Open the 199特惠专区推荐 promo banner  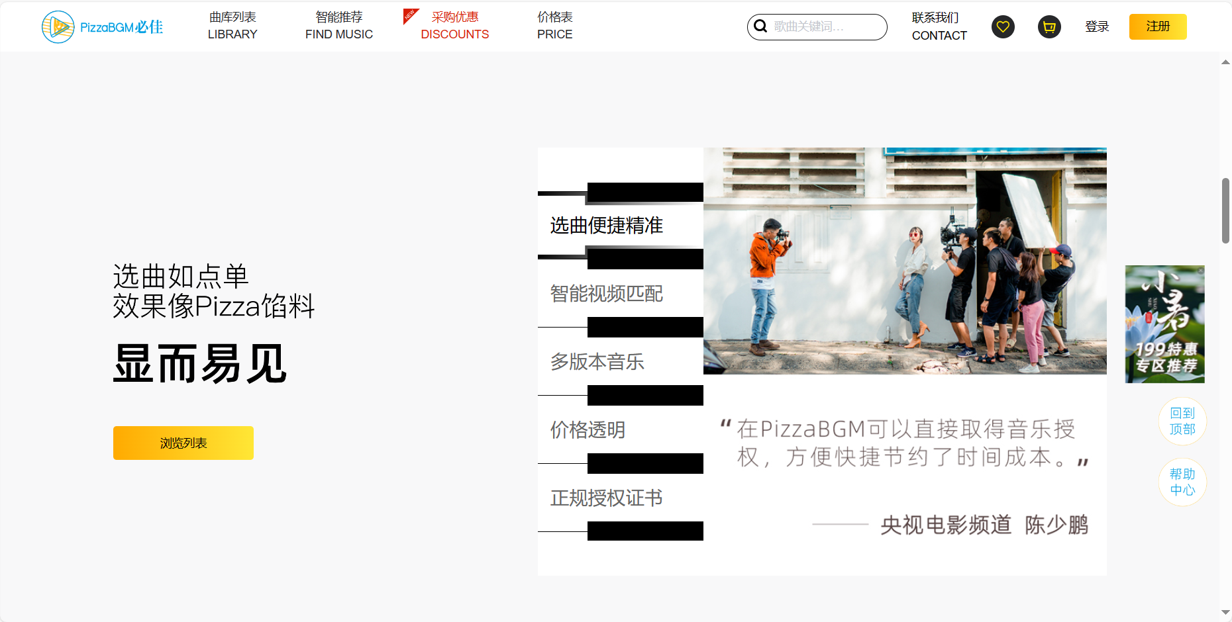[x=1164, y=324]
